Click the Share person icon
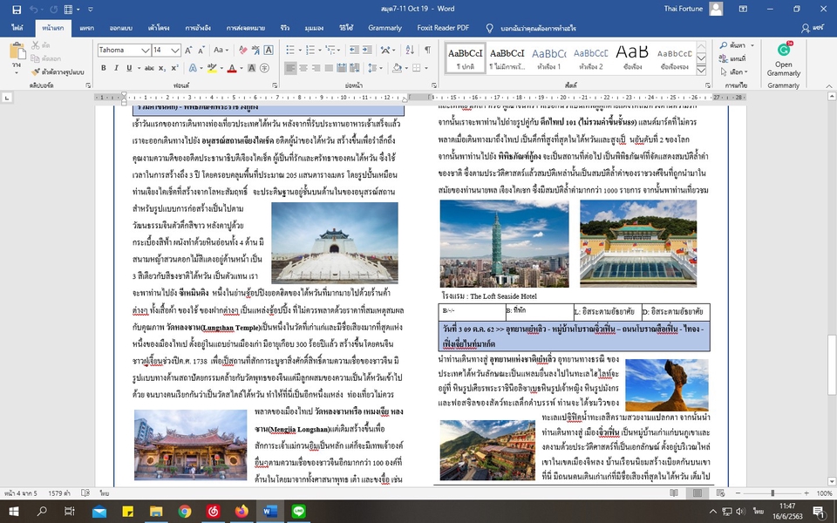Image resolution: width=837 pixels, height=523 pixels. (x=806, y=28)
